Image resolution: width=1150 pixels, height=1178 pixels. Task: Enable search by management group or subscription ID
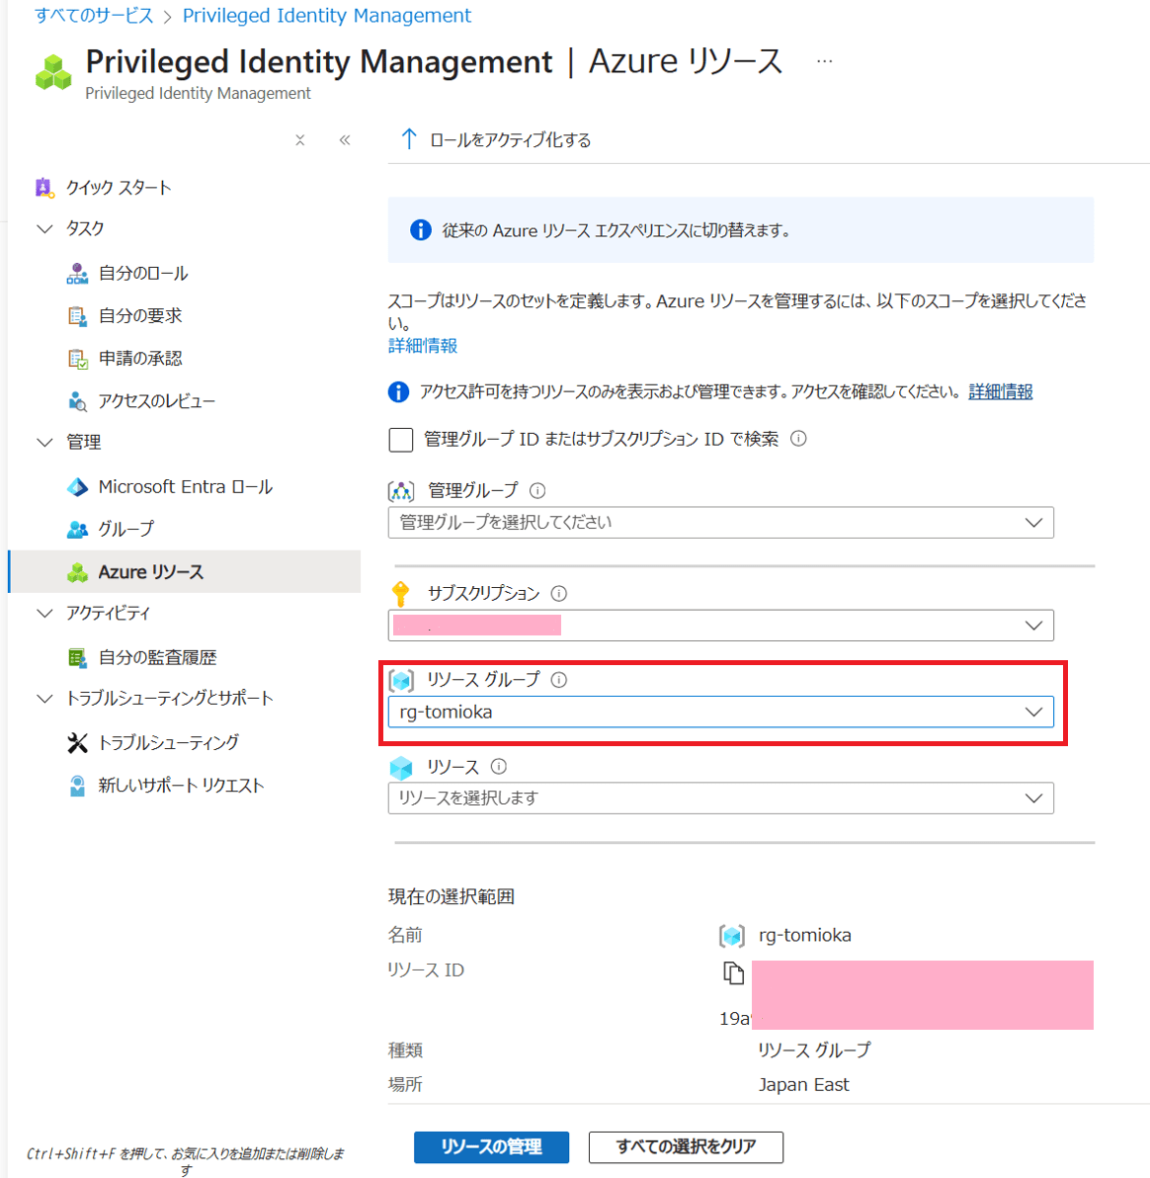coord(401,440)
